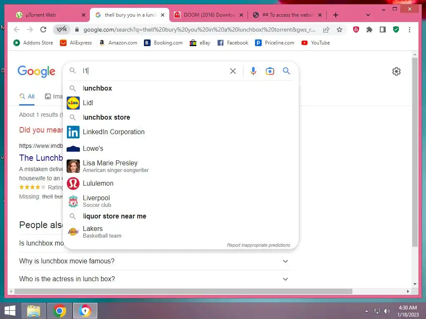Click 'Report inappropriate predictions' link

(x=258, y=245)
